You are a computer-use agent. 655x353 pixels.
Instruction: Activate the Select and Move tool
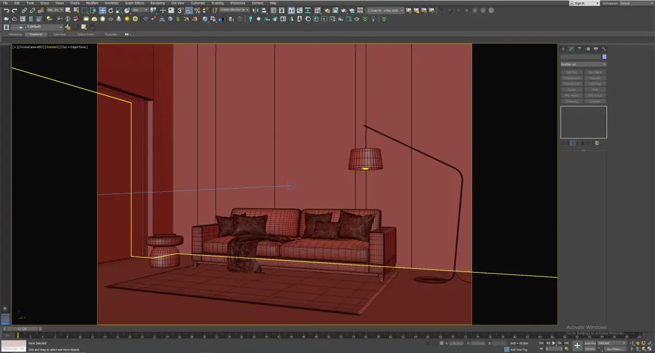tap(103, 10)
